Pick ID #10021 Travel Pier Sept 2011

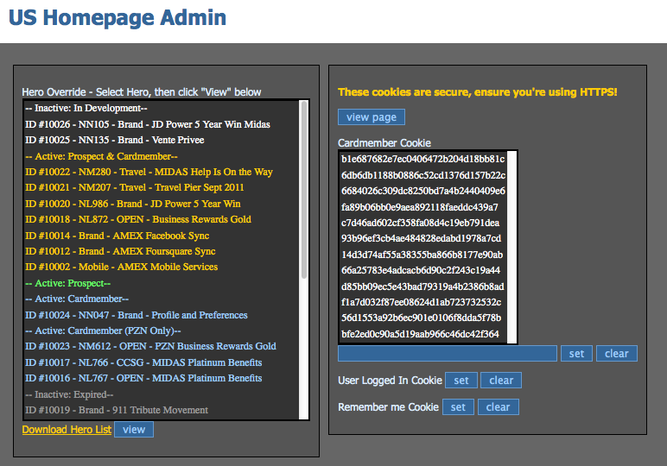[134, 188]
